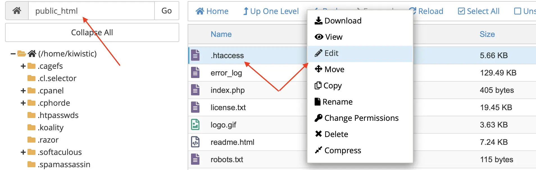Select the logo.gif file name

[223, 125]
